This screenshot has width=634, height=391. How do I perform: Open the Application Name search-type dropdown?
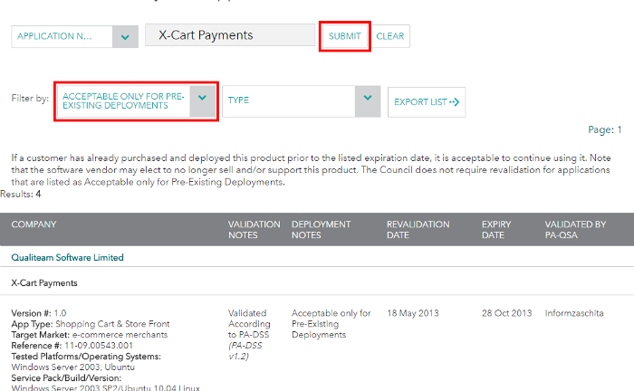(75, 36)
